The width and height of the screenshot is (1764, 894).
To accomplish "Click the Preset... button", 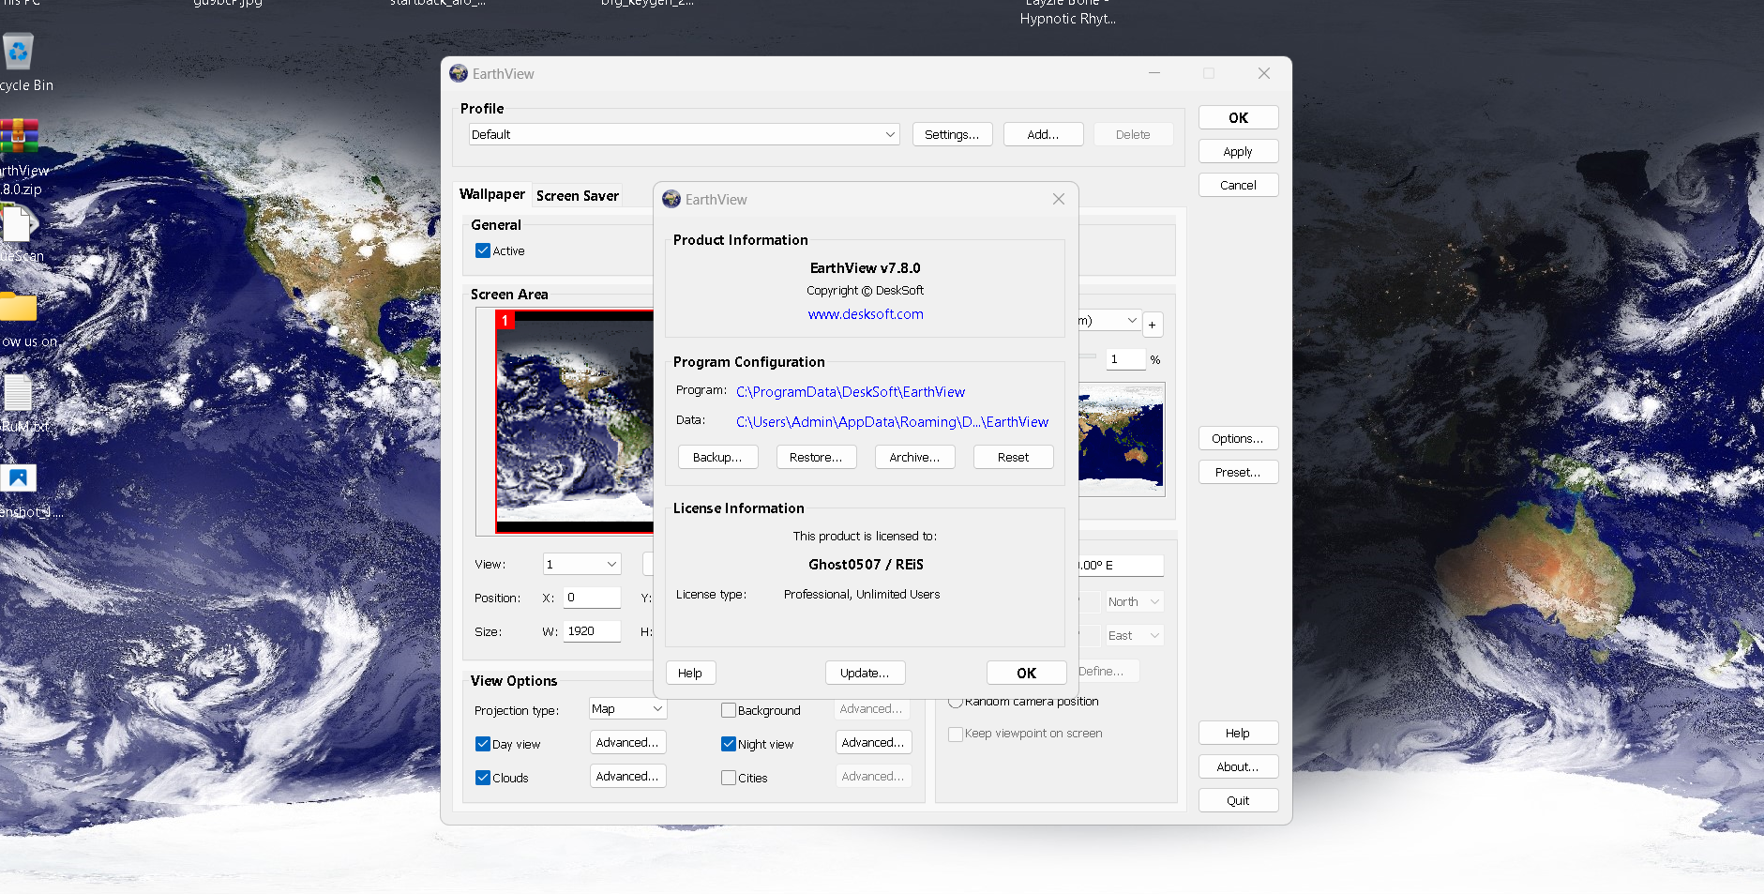I will (1238, 472).
